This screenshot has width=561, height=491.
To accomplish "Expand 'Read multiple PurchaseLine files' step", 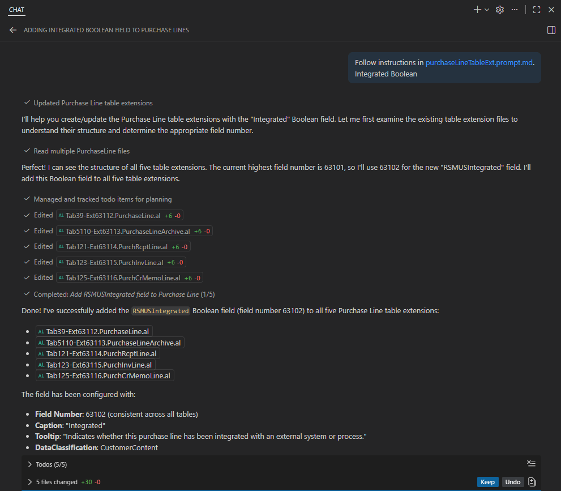I will pyautogui.click(x=82, y=151).
